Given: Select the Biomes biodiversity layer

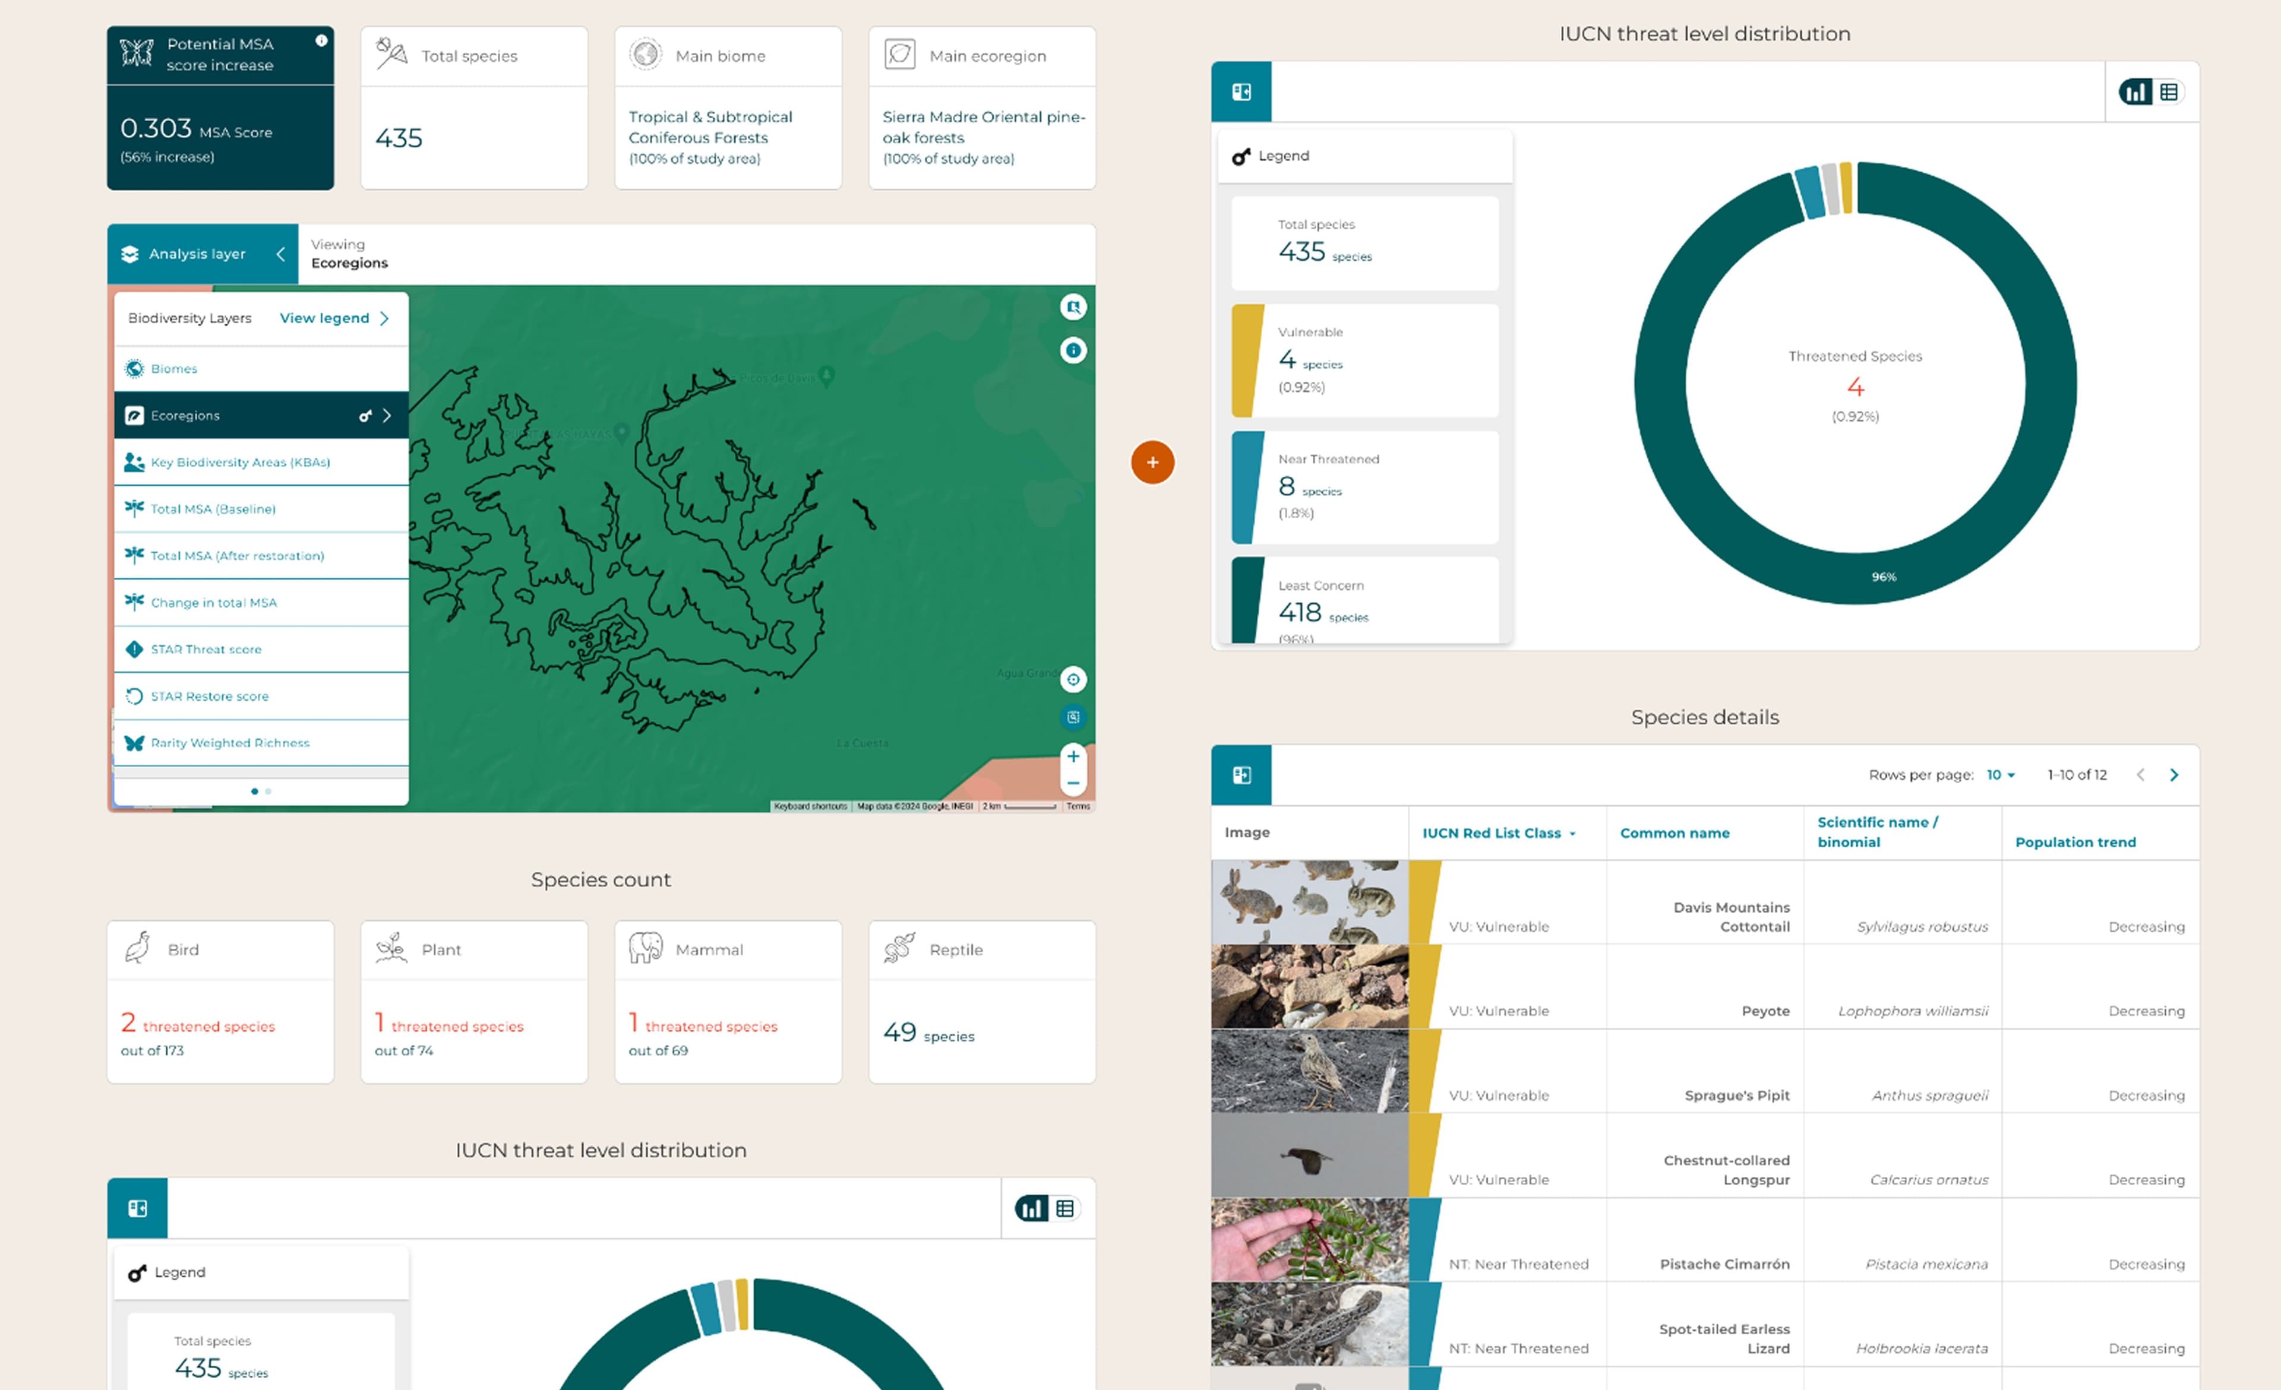Looking at the screenshot, I should pyautogui.click(x=174, y=368).
